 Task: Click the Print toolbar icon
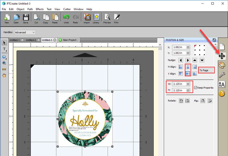coord(117,19)
